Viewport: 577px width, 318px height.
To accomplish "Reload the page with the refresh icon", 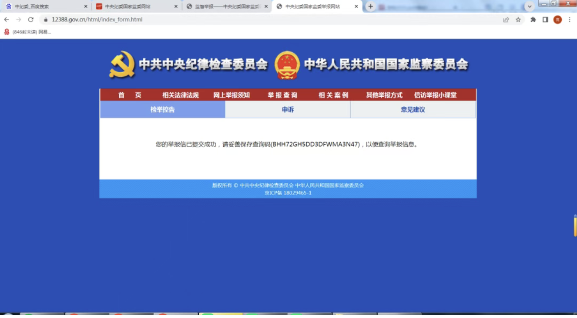I will (31, 20).
